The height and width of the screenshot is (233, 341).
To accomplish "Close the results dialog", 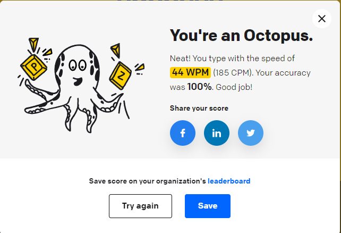I will tap(321, 19).
